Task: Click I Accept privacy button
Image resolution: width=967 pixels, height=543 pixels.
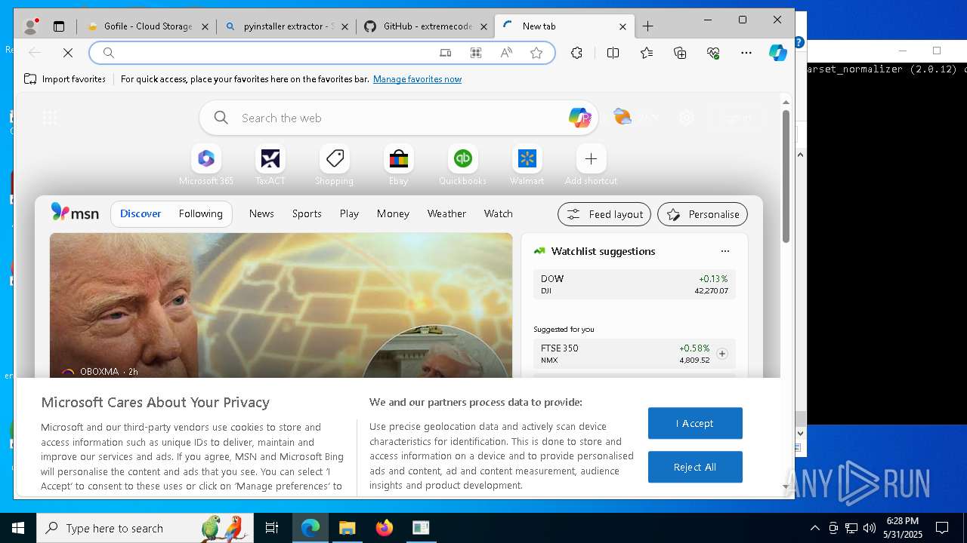Action: point(695,423)
